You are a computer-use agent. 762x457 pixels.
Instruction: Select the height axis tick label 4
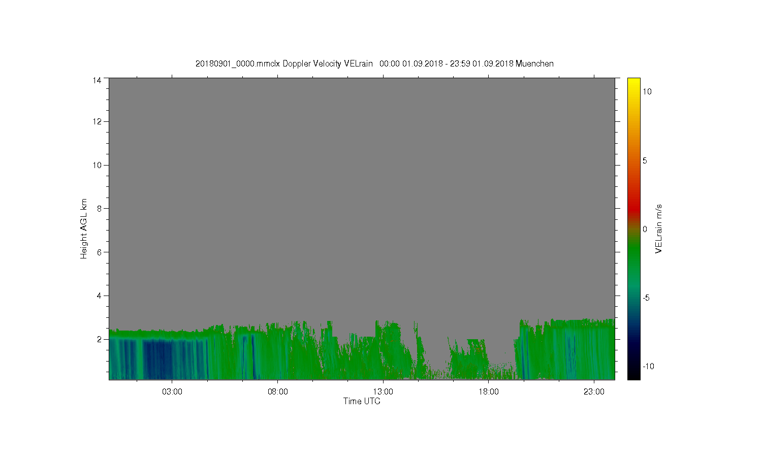(x=99, y=296)
